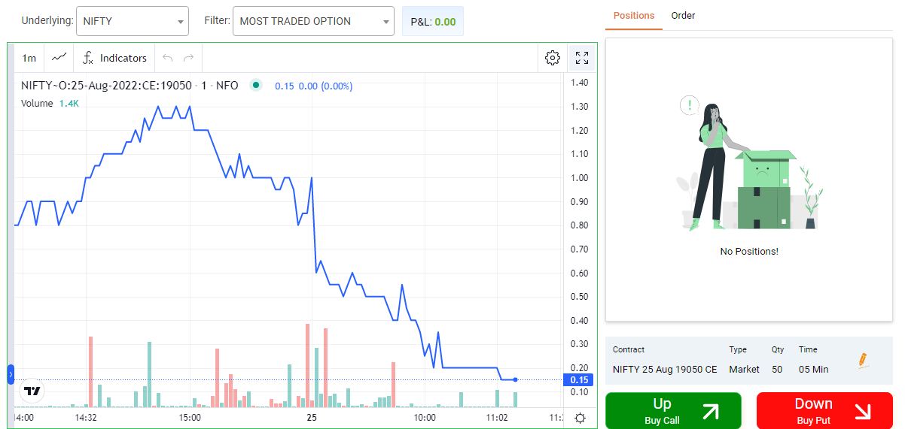Enter fullscreen chart mode
The height and width of the screenshot is (429, 905).
581,58
